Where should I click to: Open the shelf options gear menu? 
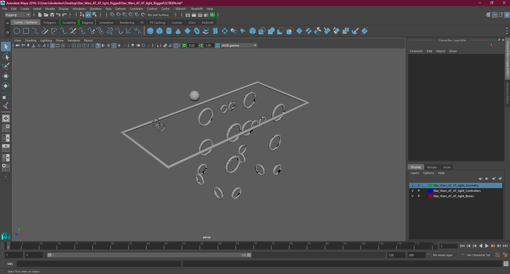coord(7,32)
